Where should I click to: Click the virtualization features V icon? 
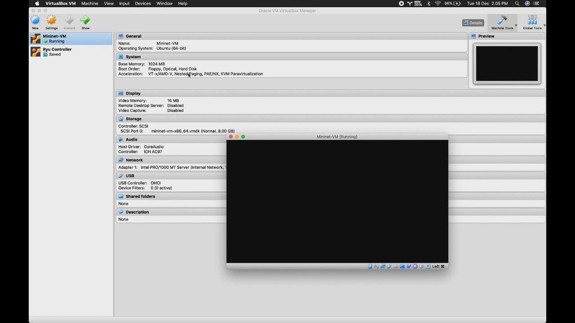415,266
